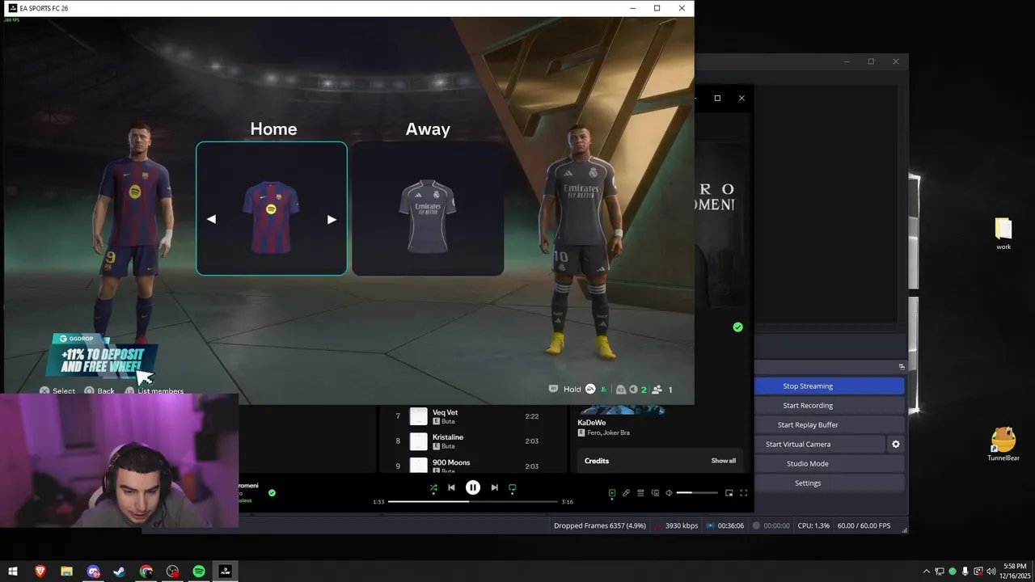Open the Spotify miniplayer icon
This screenshot has height=582, width=1035.
pyautogui.click(x=729, y=492)
